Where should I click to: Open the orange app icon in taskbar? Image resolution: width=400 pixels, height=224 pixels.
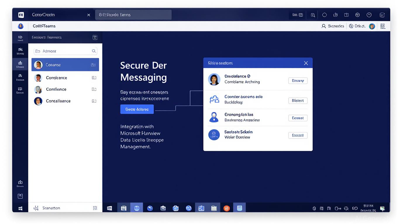coord(227,208)
